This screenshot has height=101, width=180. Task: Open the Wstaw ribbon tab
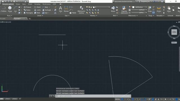[18, 4]
